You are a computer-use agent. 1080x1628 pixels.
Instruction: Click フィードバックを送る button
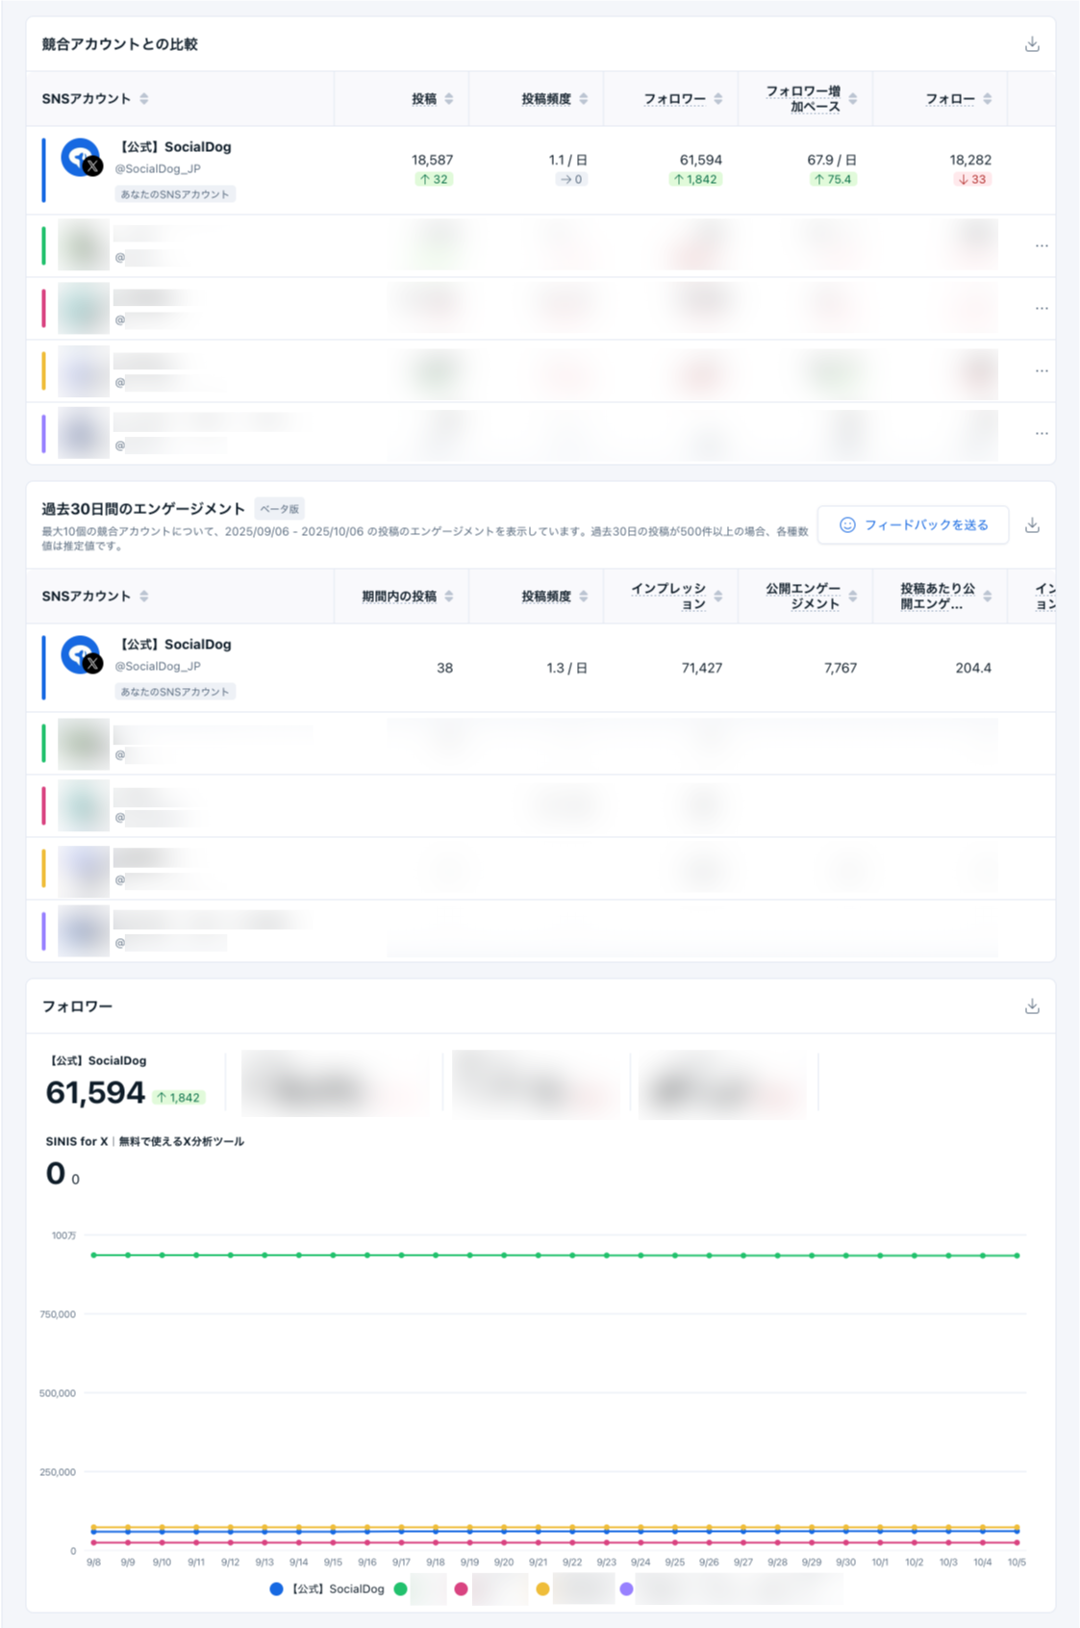913,525
